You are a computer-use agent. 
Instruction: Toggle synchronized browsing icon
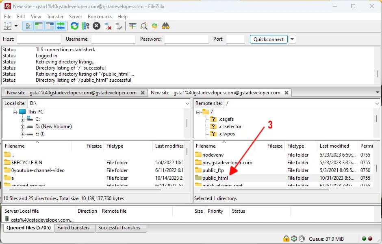[154, 26]
